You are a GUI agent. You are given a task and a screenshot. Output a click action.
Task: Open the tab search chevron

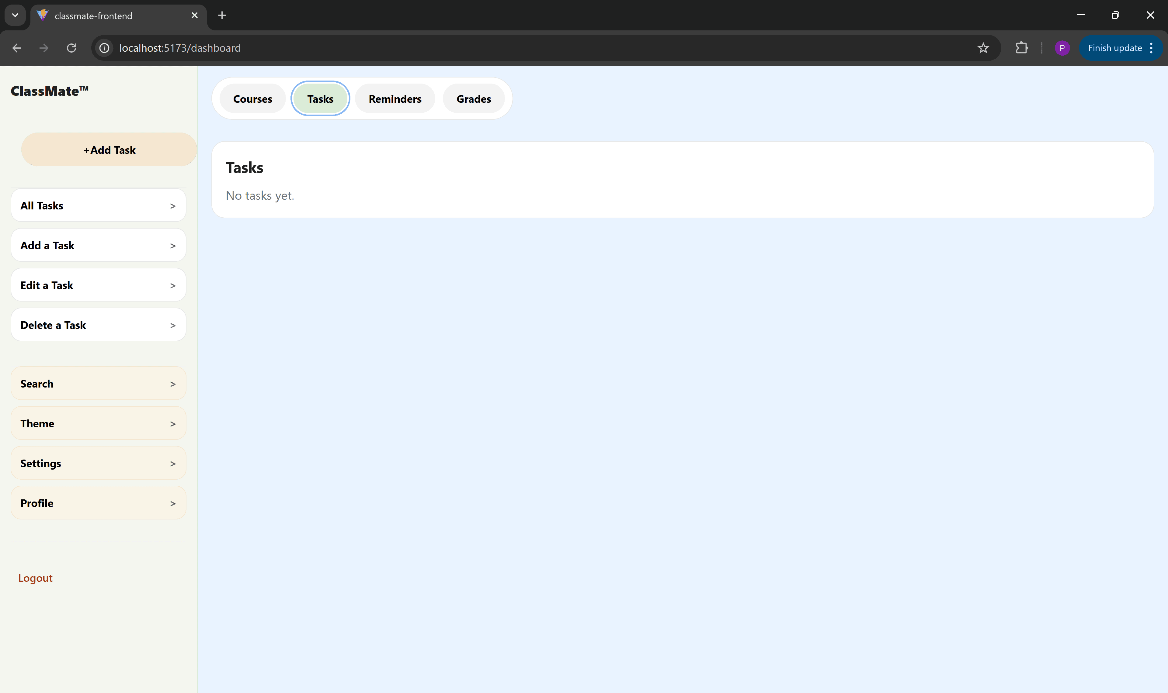tap(15, 15)
